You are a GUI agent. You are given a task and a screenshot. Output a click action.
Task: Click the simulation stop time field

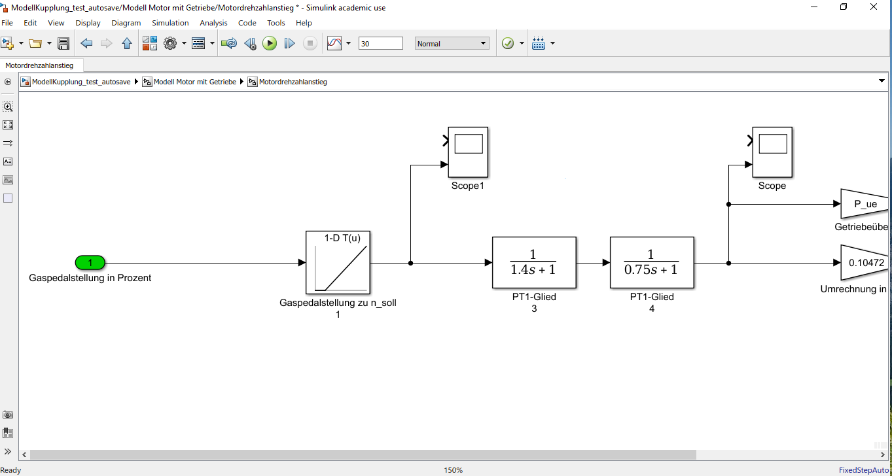point(380,44)
